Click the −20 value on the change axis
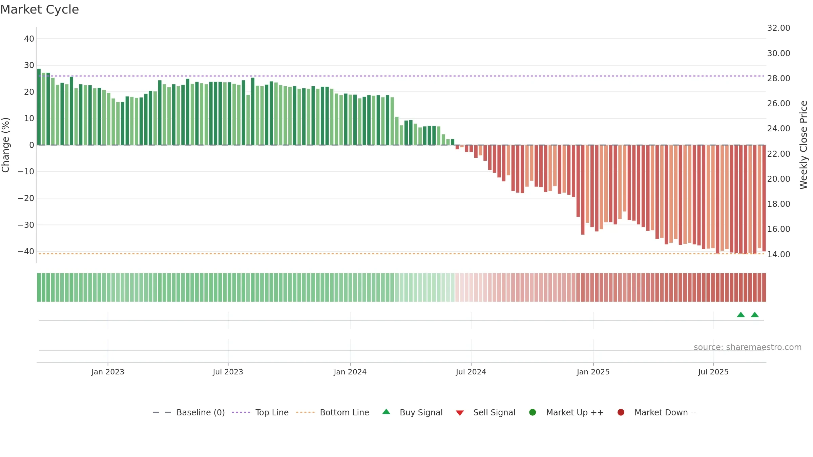Screen dimensions: 813x457 pyautogui.click(x=26, y=198)
